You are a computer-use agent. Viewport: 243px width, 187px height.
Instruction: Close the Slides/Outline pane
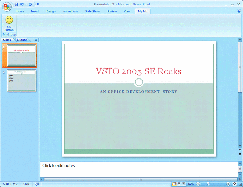(36, 40)
